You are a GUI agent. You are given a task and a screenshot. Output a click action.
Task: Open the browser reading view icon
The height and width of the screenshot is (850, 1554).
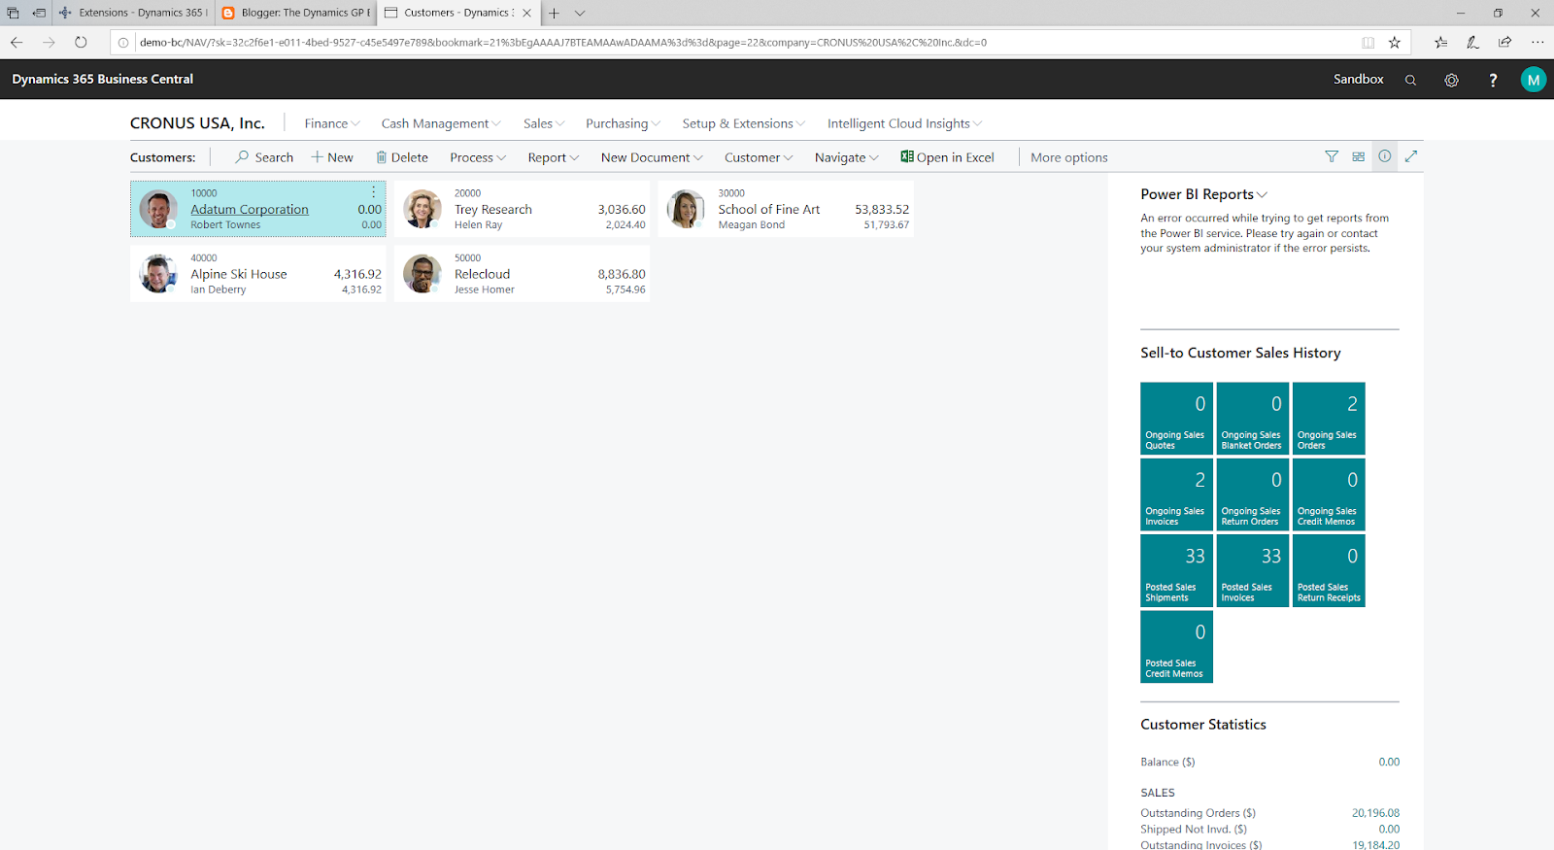pos(1368,42)
